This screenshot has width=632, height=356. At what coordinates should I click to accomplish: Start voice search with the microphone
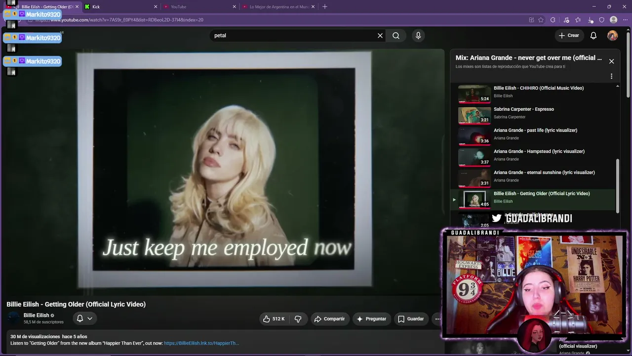coord(418,36)
